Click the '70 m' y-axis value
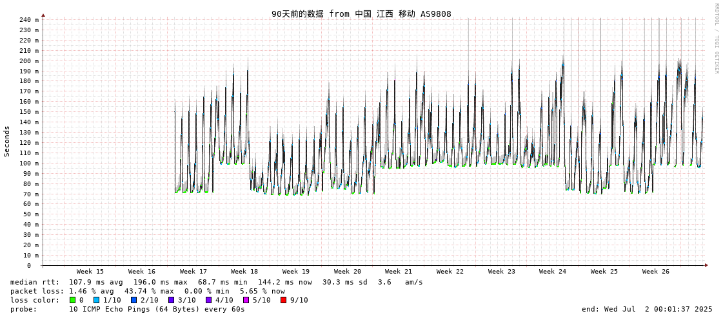This screenshot has height=318, width=723. (30, 194)
